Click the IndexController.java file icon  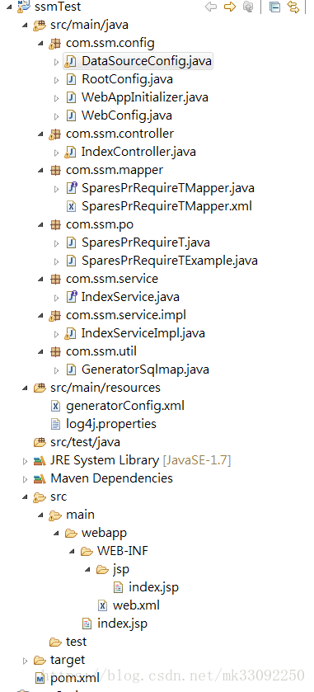(x=70, y=153)
